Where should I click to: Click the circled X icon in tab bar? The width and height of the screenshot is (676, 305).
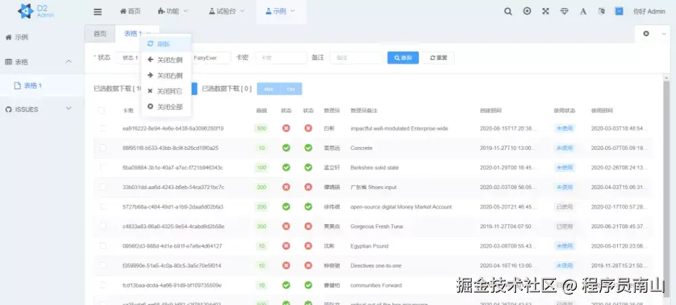click(646, 34)
